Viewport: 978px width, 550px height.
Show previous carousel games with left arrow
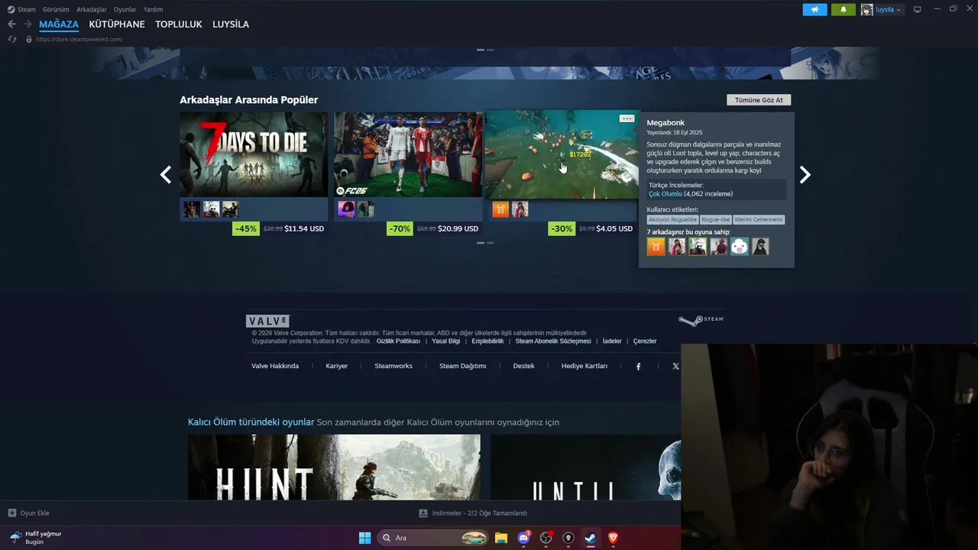tap(166, 175)
